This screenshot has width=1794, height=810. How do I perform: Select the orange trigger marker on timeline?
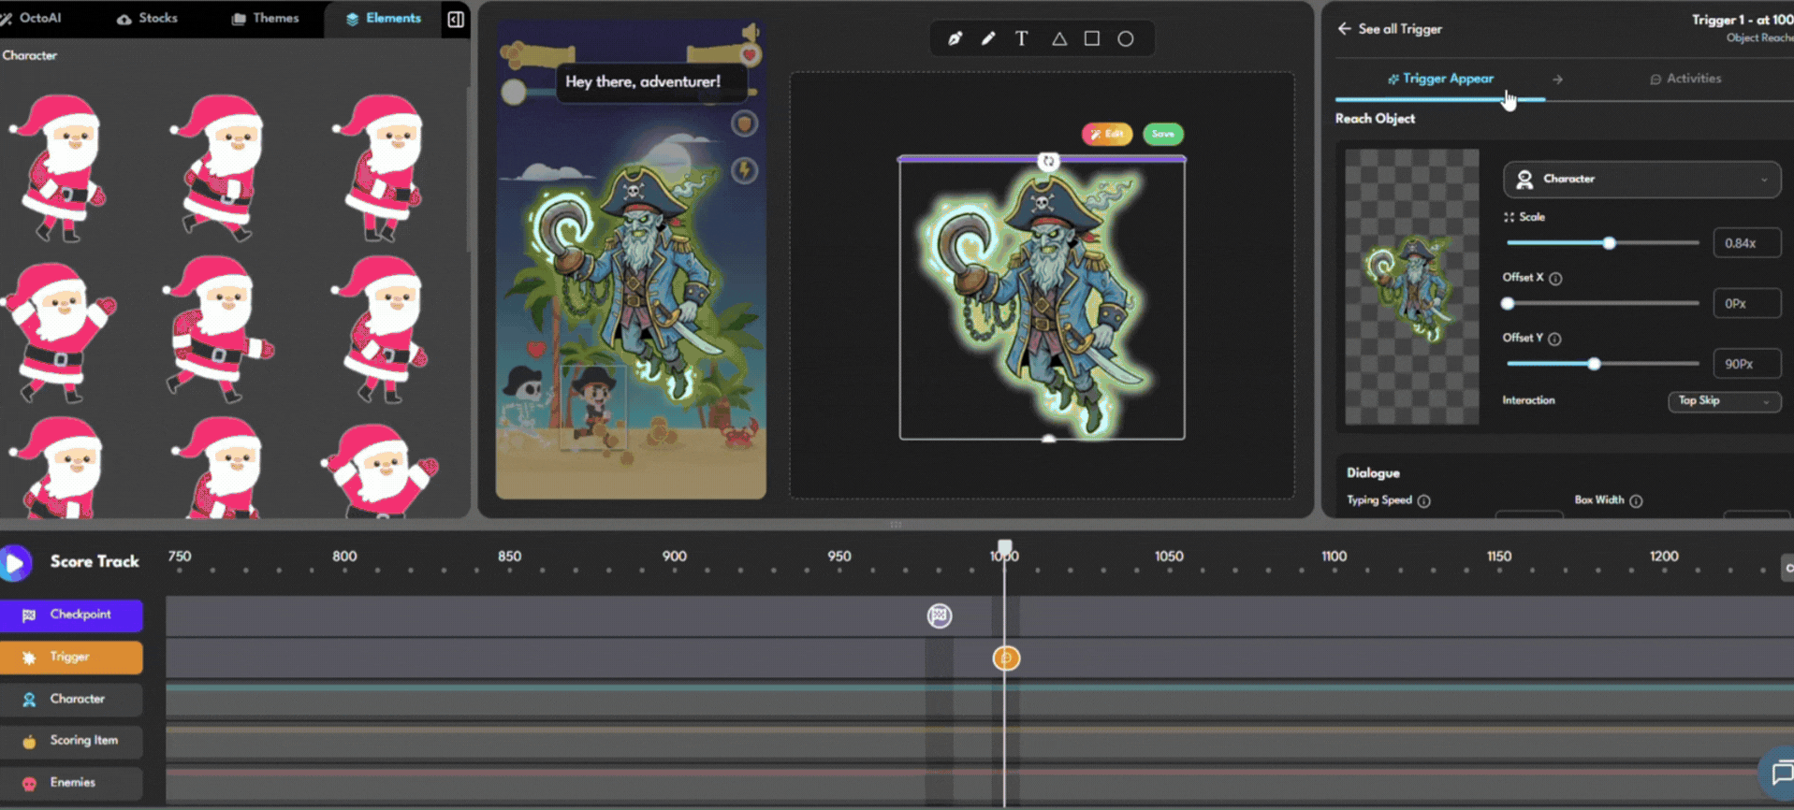(x=1006, y=658)
